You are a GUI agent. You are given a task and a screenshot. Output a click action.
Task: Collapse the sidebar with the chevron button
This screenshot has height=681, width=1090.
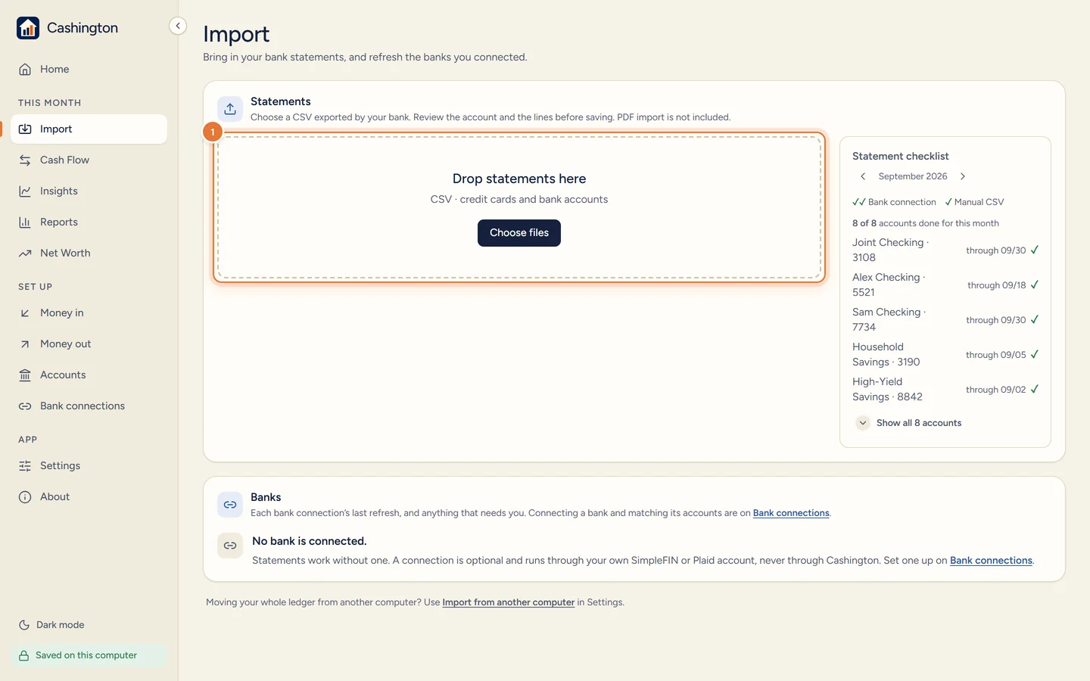[178, 26]
